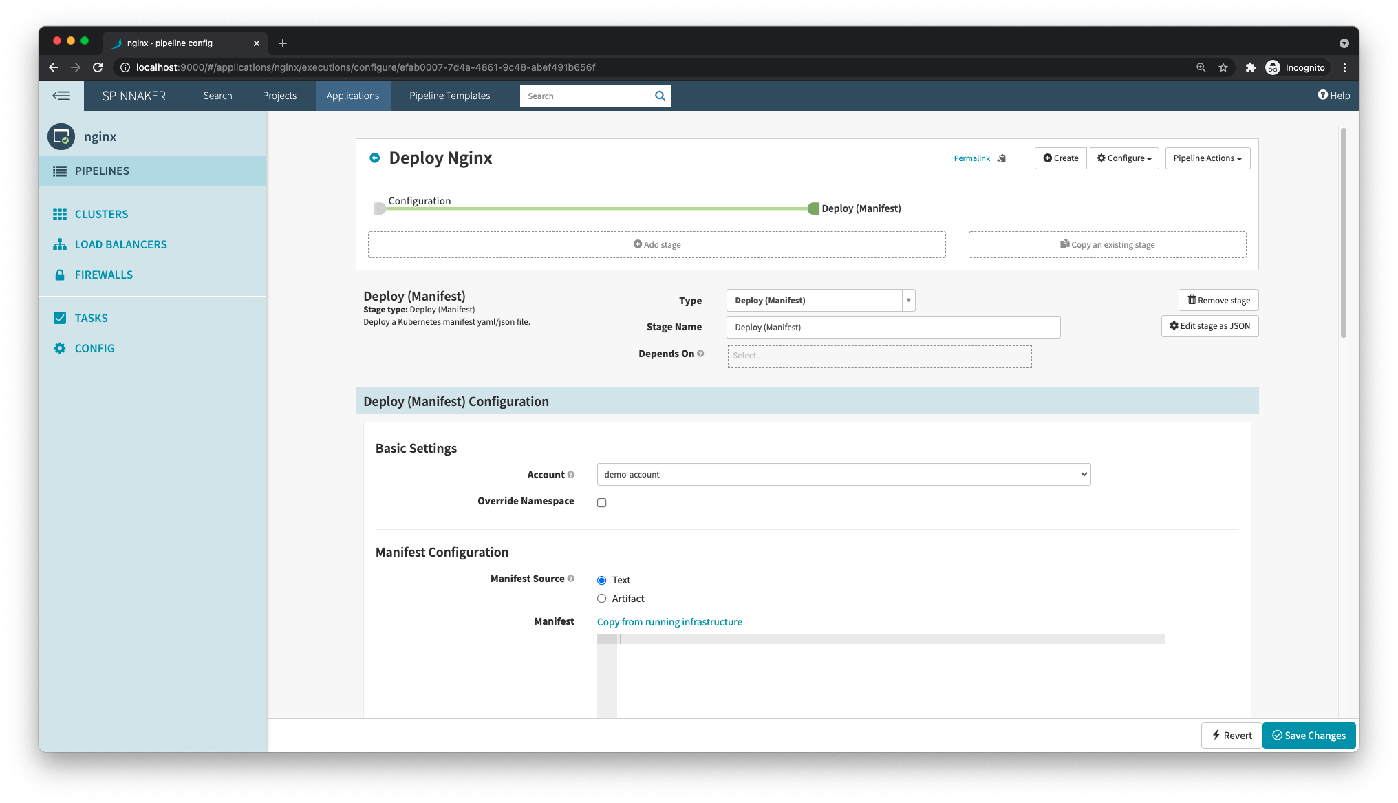Click the Revert button
The width and height of the screenshot is (1398, 803).
[1232, 736]
